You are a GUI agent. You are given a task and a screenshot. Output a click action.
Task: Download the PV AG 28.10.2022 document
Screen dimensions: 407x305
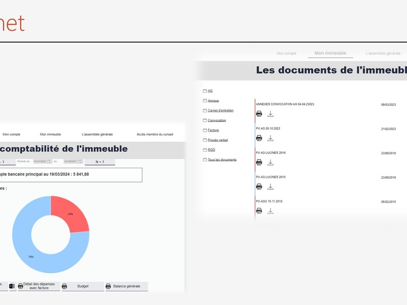(x=270, y=138)
